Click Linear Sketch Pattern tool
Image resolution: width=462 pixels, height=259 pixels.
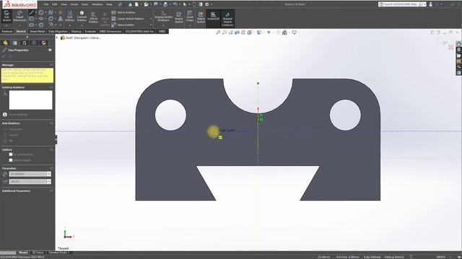(x=128, y=19)
